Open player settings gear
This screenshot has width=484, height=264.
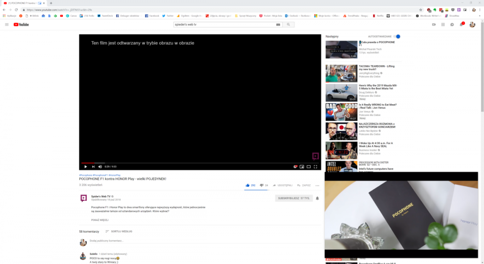click(x=295, y=167)
